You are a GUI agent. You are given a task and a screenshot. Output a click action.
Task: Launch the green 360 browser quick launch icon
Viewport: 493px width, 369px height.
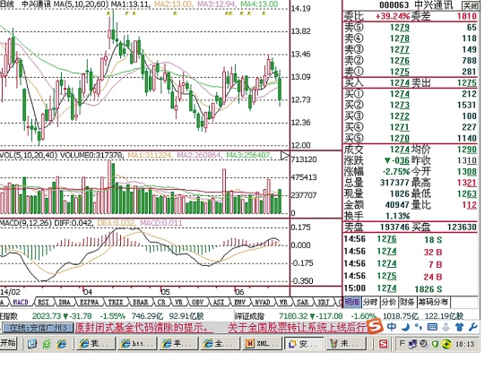point(47,344)
